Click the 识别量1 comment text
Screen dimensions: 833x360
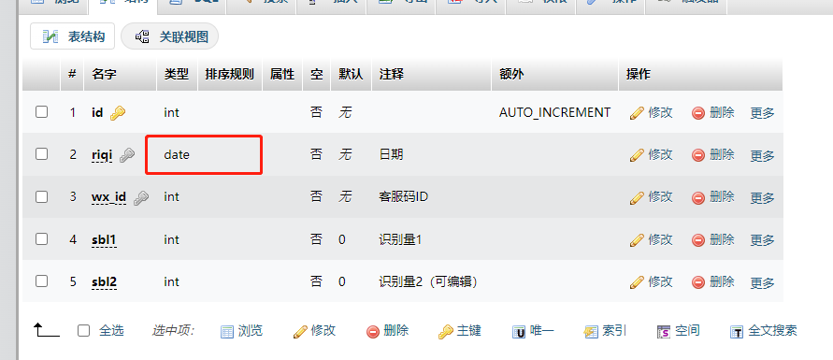point(400,239)
